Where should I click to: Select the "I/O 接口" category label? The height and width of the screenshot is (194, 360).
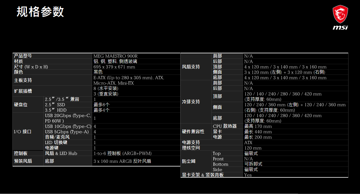point(23,132)
